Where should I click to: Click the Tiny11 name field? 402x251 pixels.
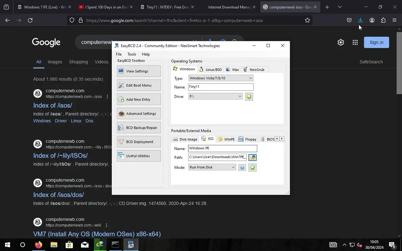(221, 87)
